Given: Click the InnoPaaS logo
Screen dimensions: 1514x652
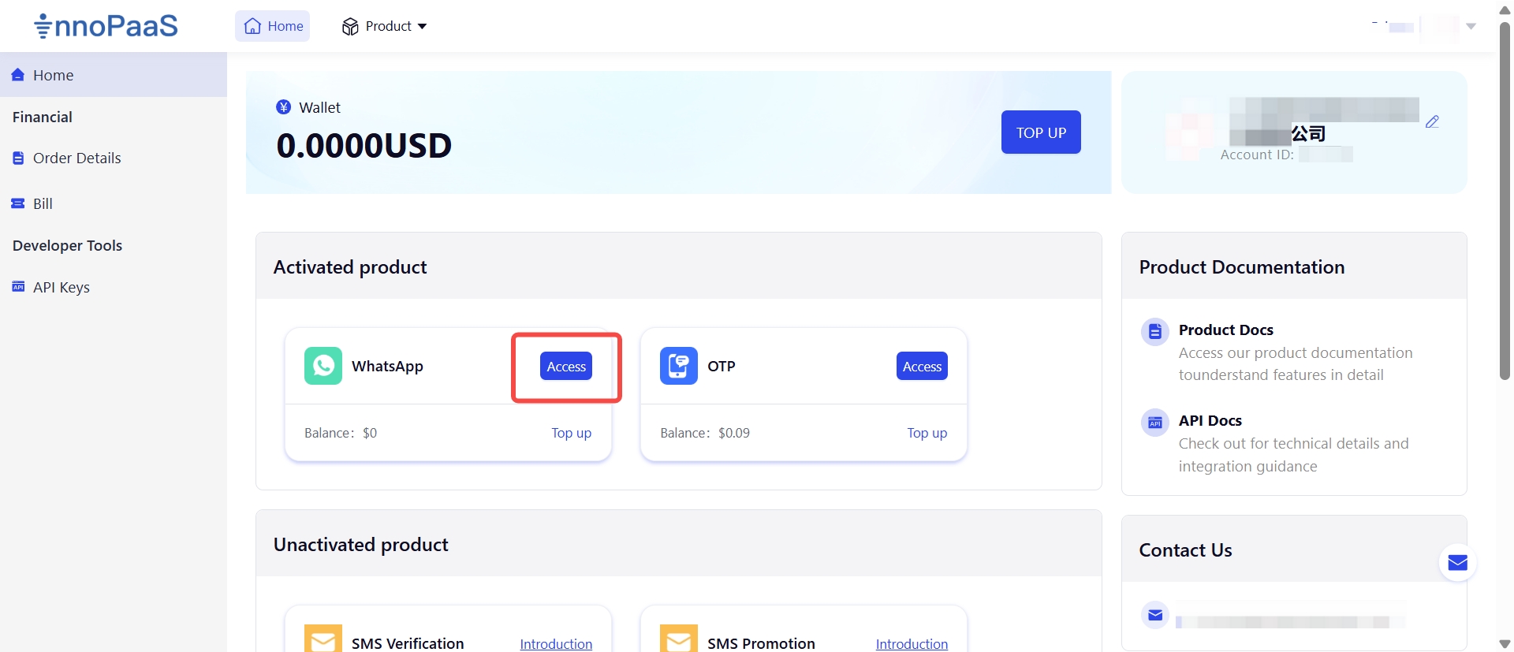Looking at the screenshot, I should tap(106, 26).
